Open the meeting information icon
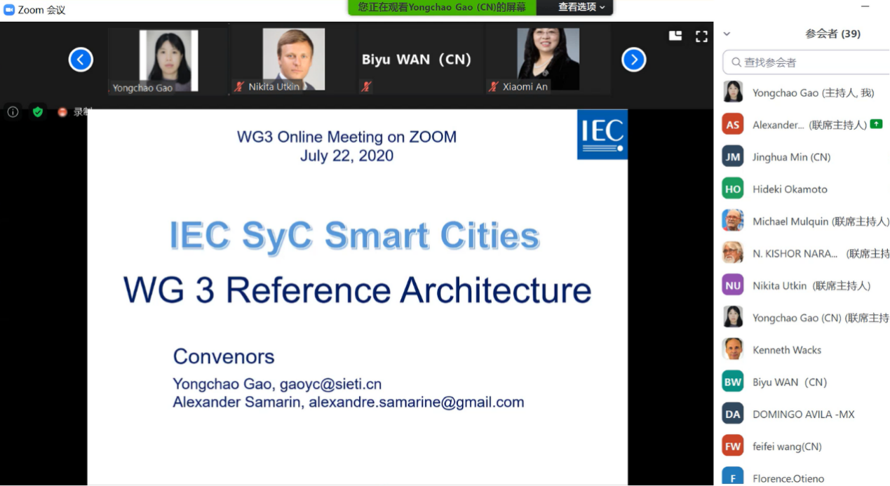This screenshot has width=890, height=486. [13, 112]
